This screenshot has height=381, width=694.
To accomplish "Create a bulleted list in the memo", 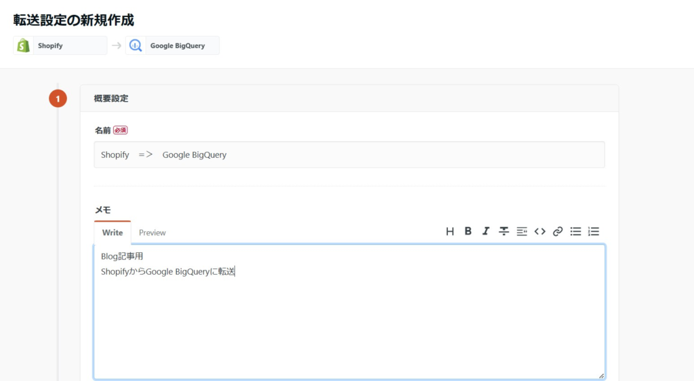I will tap(575, 231).
